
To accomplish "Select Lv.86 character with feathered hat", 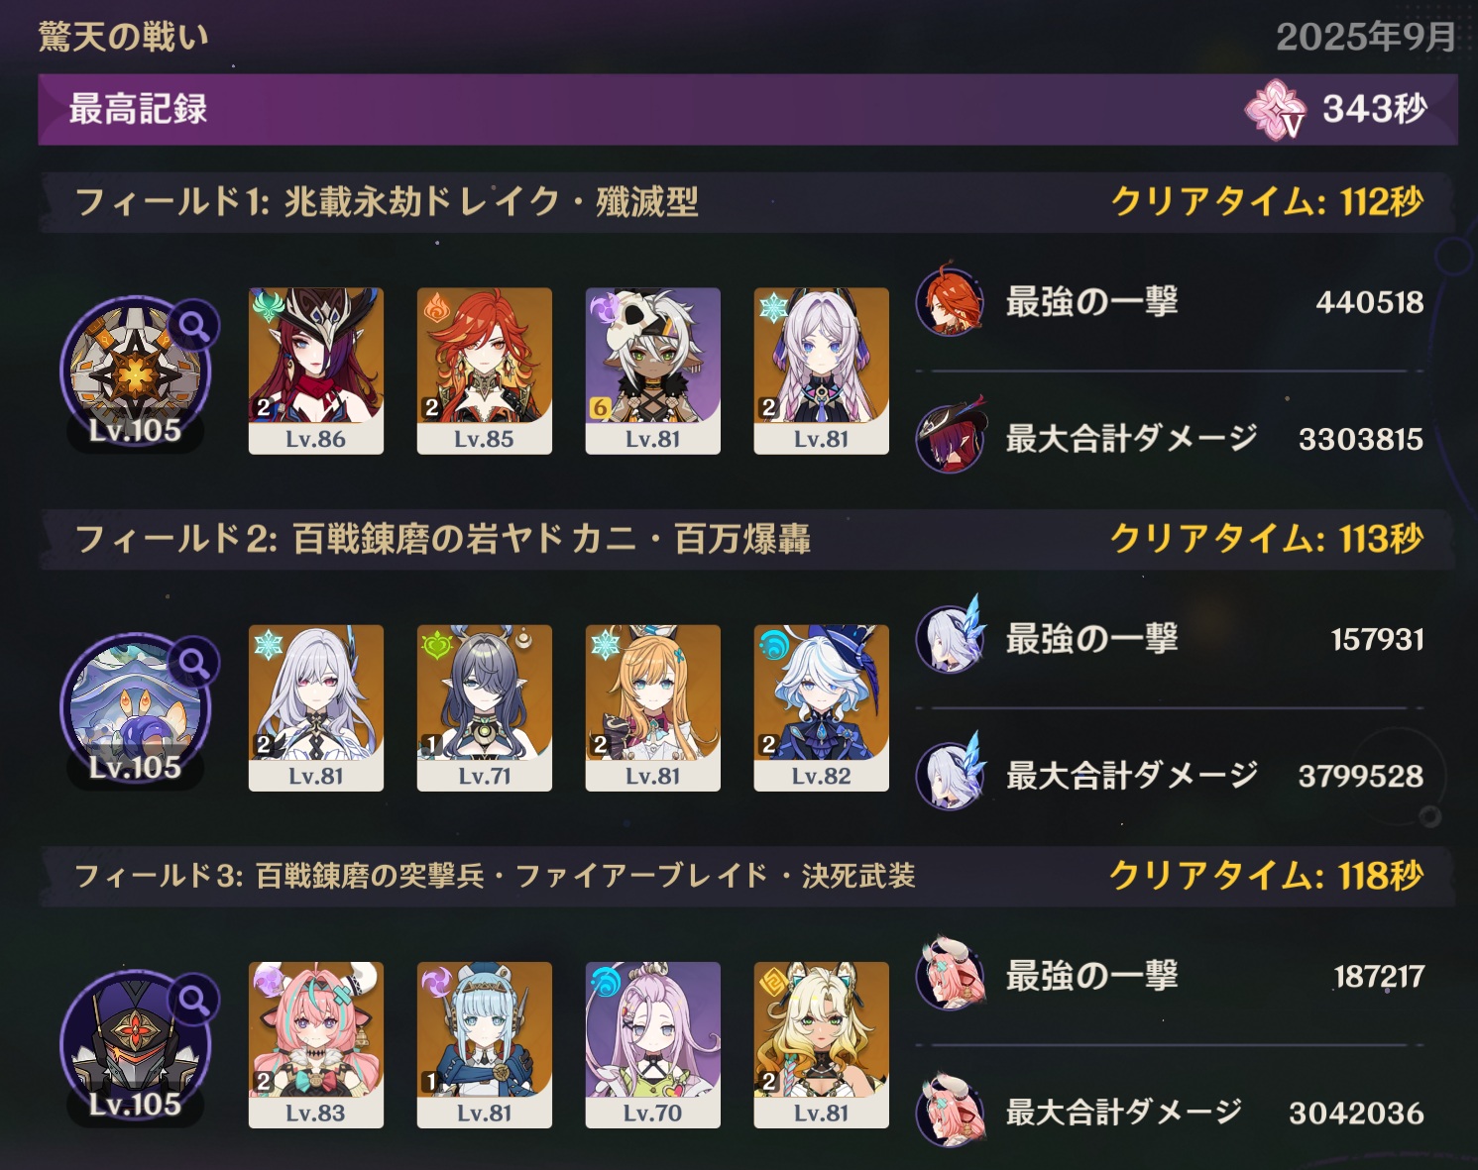I will tap(315, 371).
